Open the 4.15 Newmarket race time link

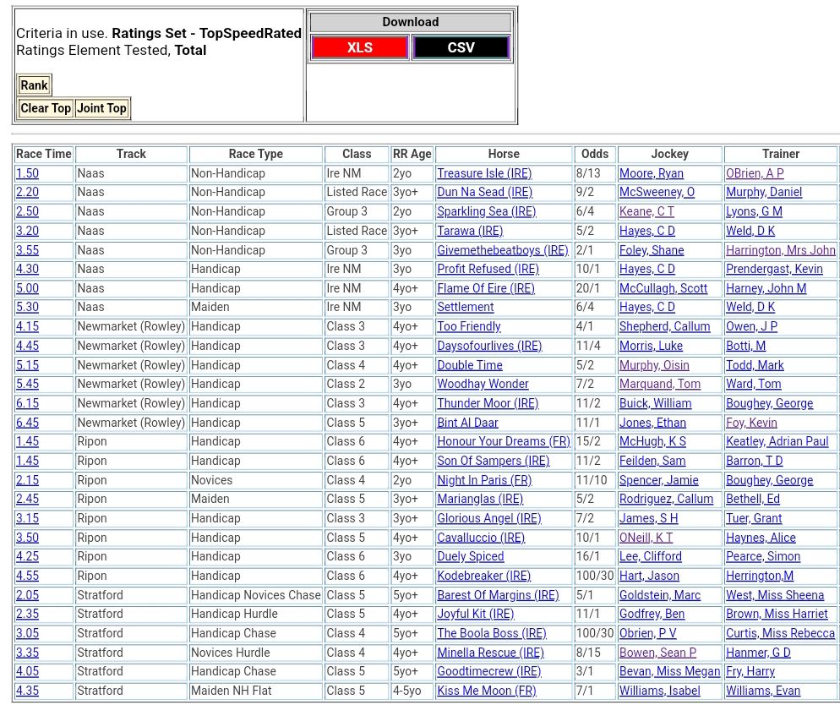[x=27, y=326]
